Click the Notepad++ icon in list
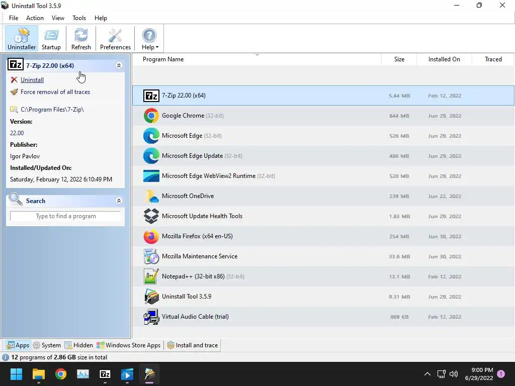Viewport: 515px width, 386px height. click(x=151, y=276)
